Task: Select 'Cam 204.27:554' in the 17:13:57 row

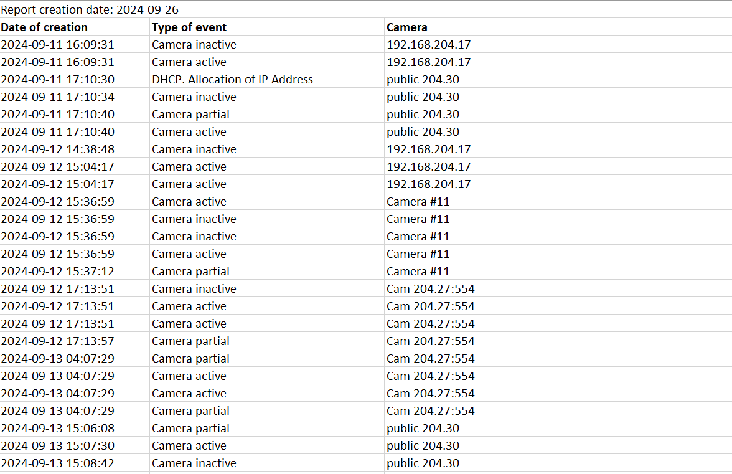Action: [430, 341]
